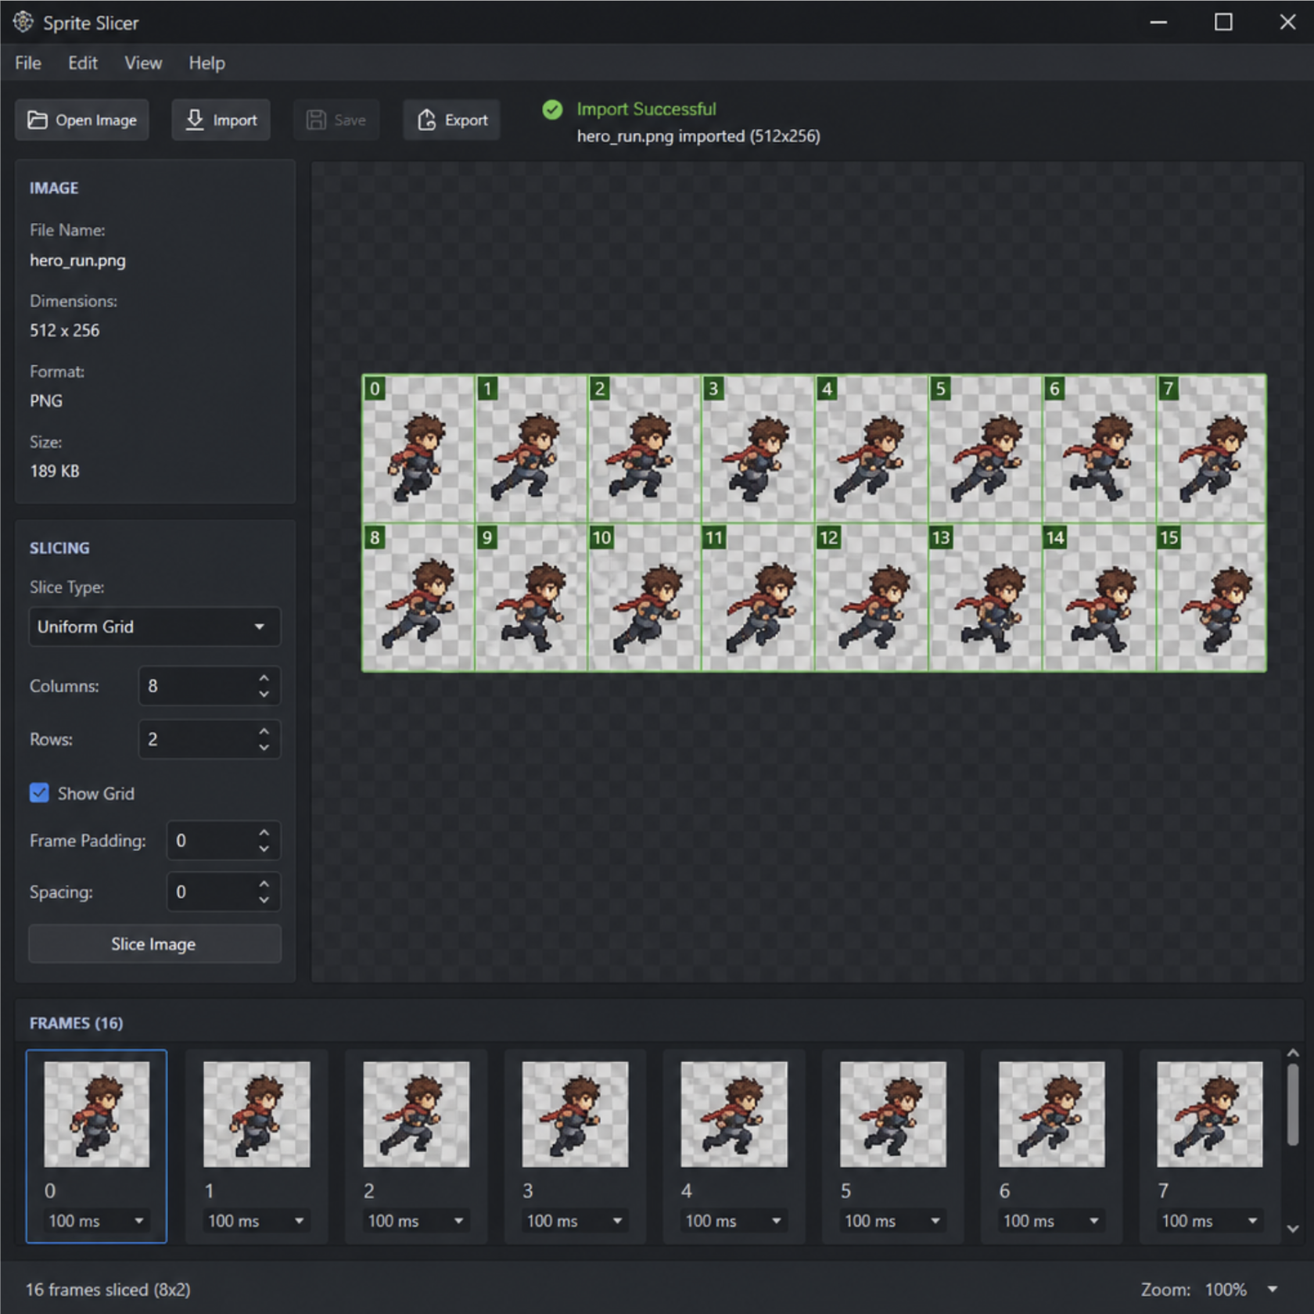1314x1314 pixels.
Task: Increase the Columns value with up arrow
Action: [264, 677]
